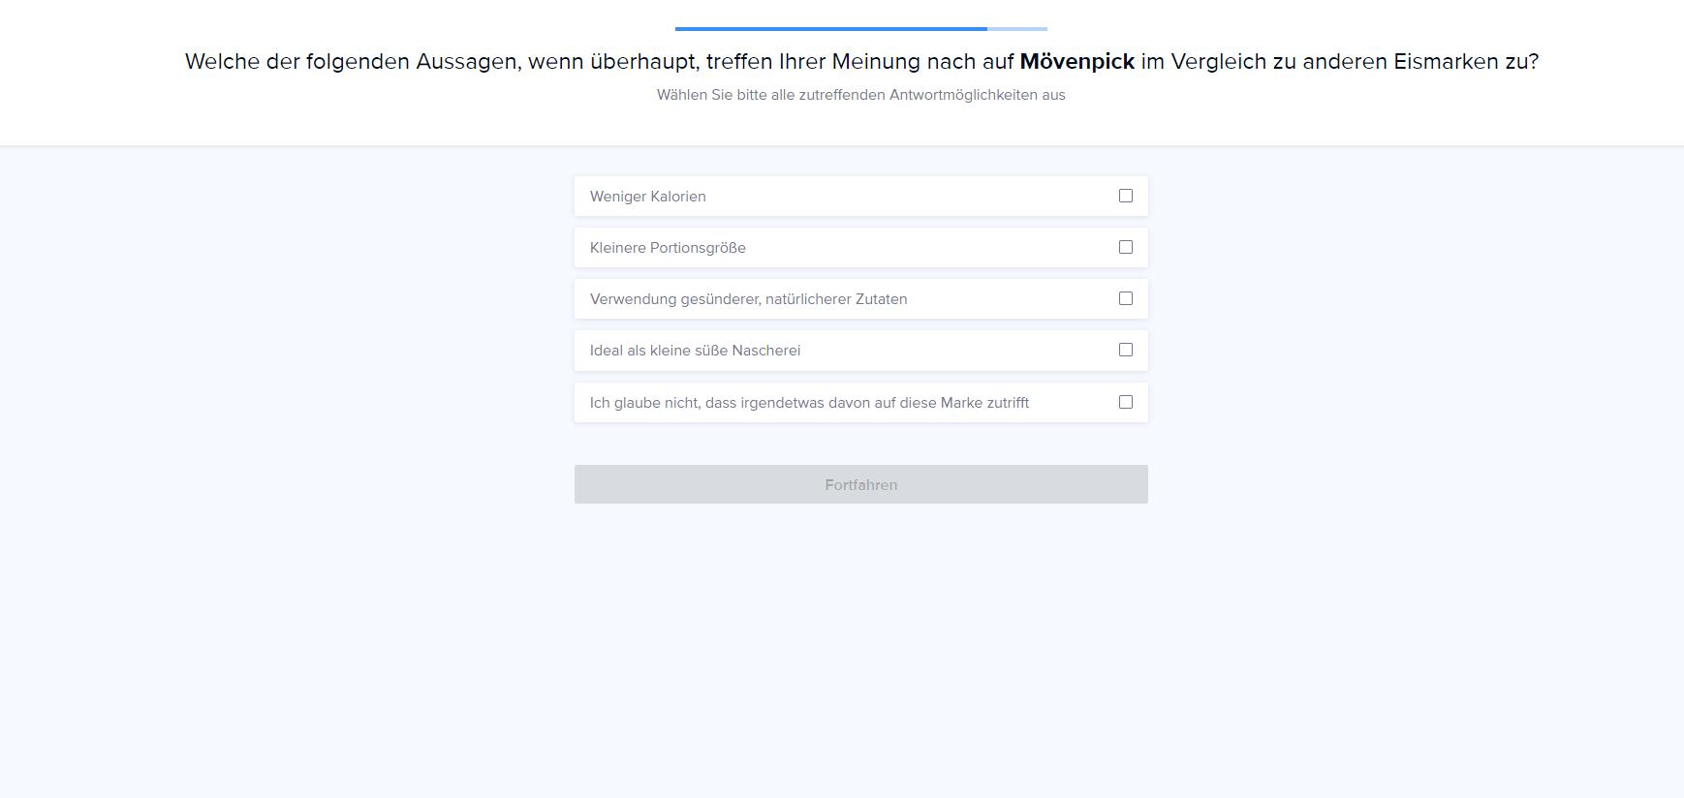This screenshot has height=798, width=1684.
Task: Click the Fortfahren button
Action: tap(860, 484)
